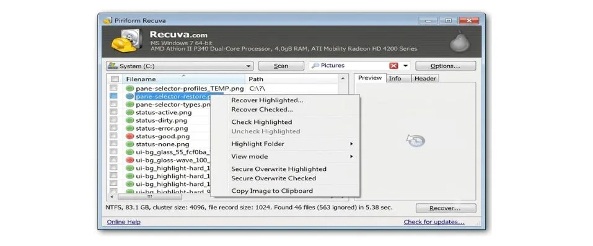
Task: Click the Recover... button
Action: [446, 208]
